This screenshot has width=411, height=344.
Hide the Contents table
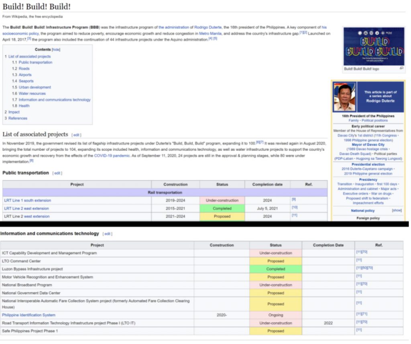[x=56, y=50]
